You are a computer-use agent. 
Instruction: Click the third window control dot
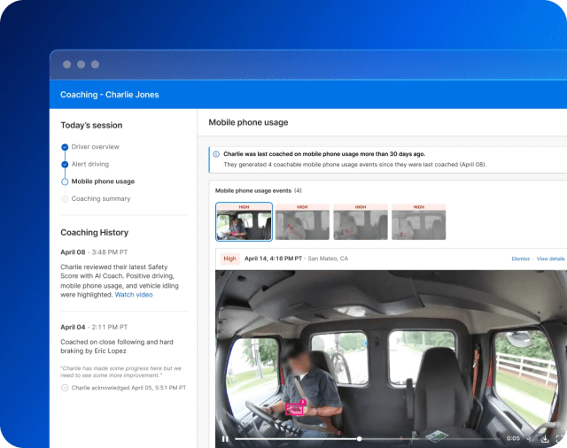click(95, 65)
